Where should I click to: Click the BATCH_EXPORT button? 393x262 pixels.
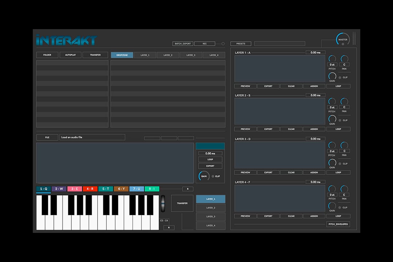[x=183, y=44]
